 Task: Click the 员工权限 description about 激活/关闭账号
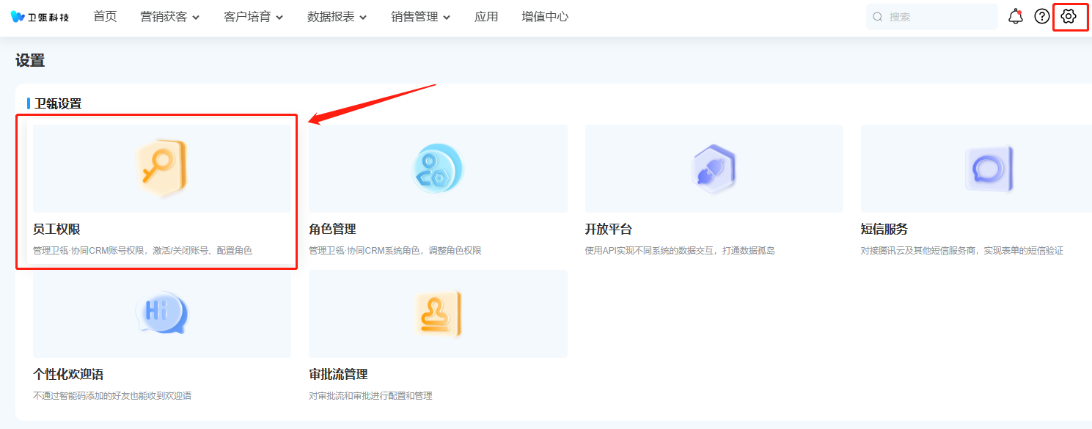click(x=142, y=251)
